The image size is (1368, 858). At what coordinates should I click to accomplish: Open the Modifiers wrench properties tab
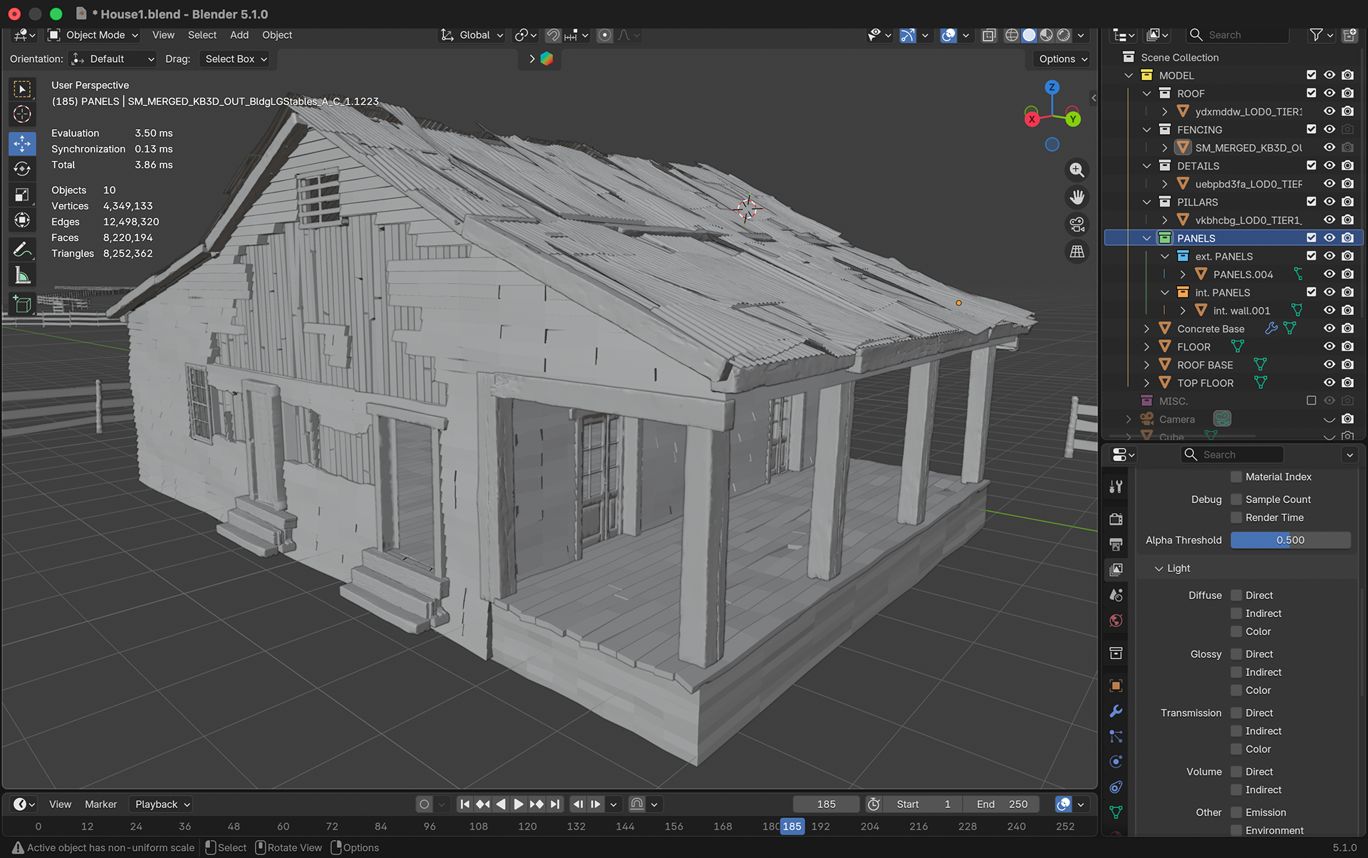click(1116, 711)
